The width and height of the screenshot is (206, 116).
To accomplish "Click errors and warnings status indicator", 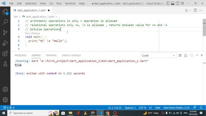I will (x=9, y=108).
